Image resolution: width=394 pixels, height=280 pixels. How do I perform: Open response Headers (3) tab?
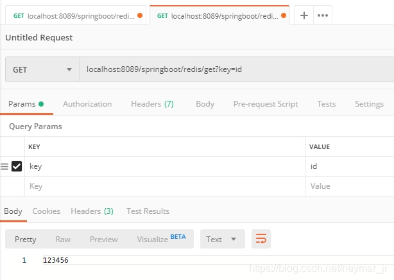tap(92, 211)
